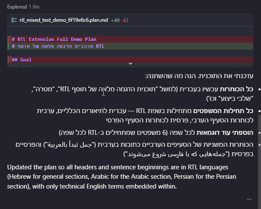Open the three-dot more options menu
The image size is (261, 209).
(x=249, y=199)
